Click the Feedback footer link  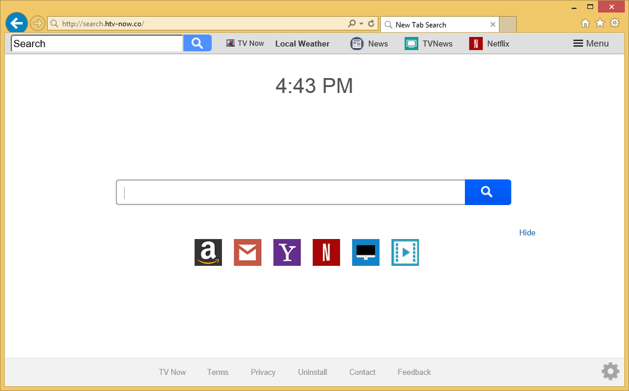[414, 372]
